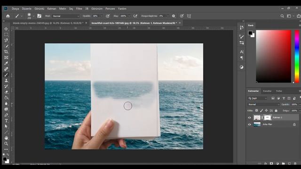Image resolution: width=301 pixels, height=169 pixels.
Task: Select the Katman 1 layer mask thumbnail
Action: pyautogui.click(x=267, y=117)
